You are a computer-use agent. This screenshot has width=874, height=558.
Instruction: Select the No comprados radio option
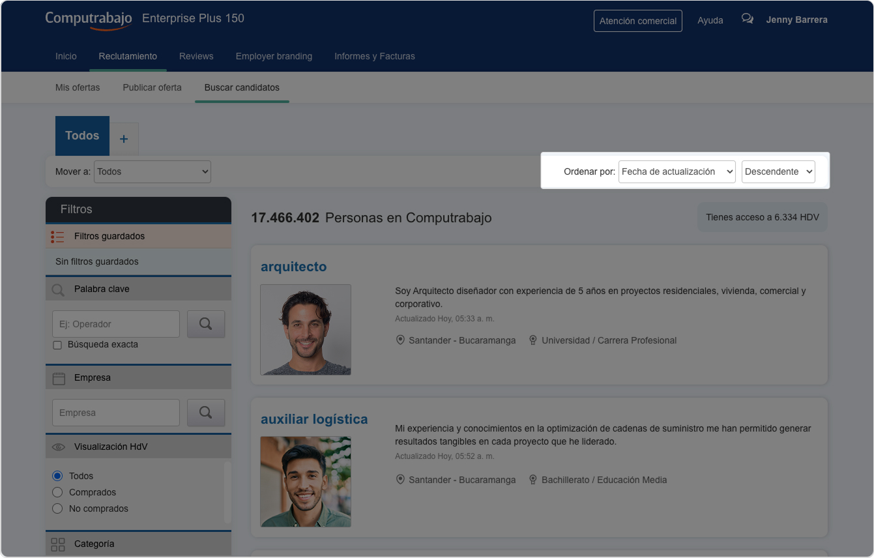57,508
